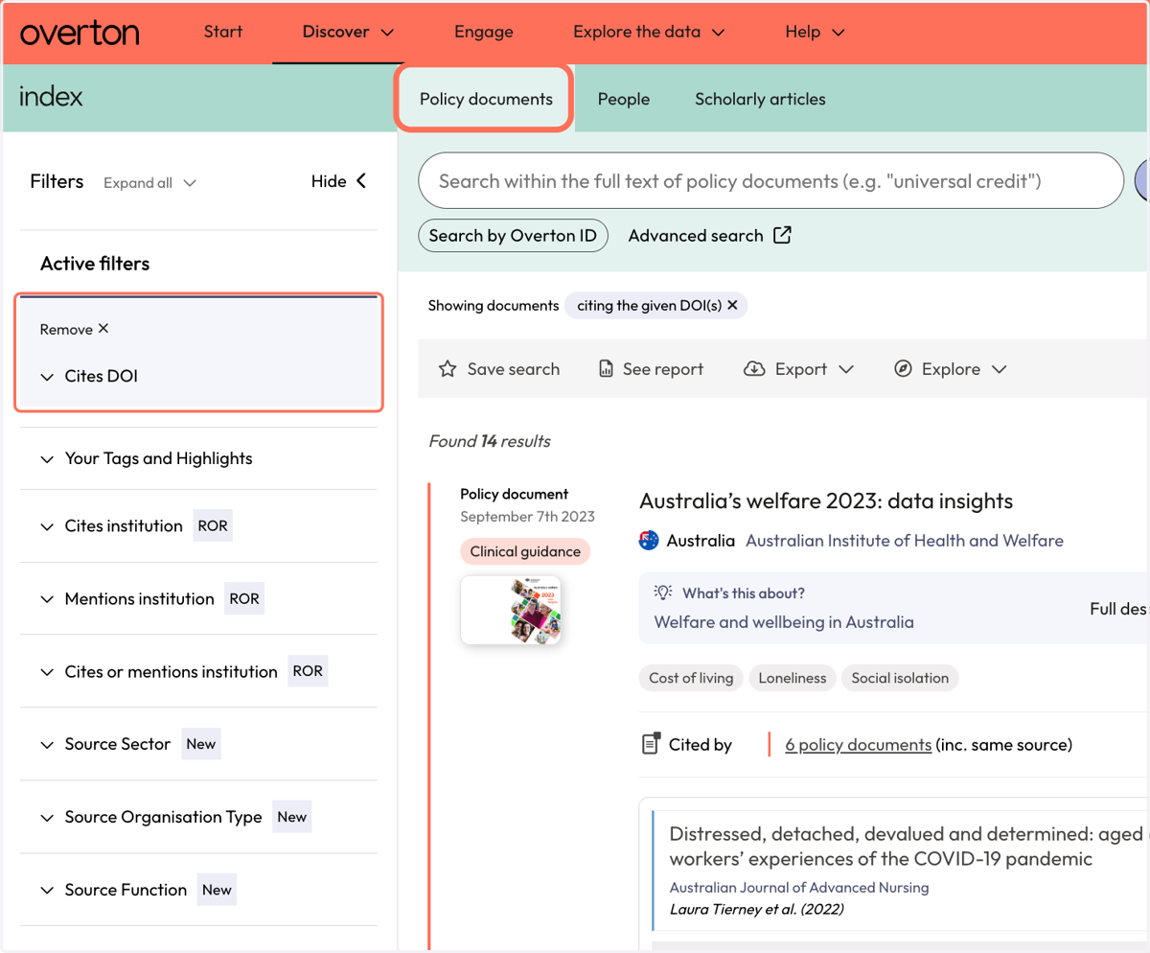The width and height of the screenshot is (1150, 953).
Task: Click the Hide filters chevron arrow
Action: tap(361, 180)
